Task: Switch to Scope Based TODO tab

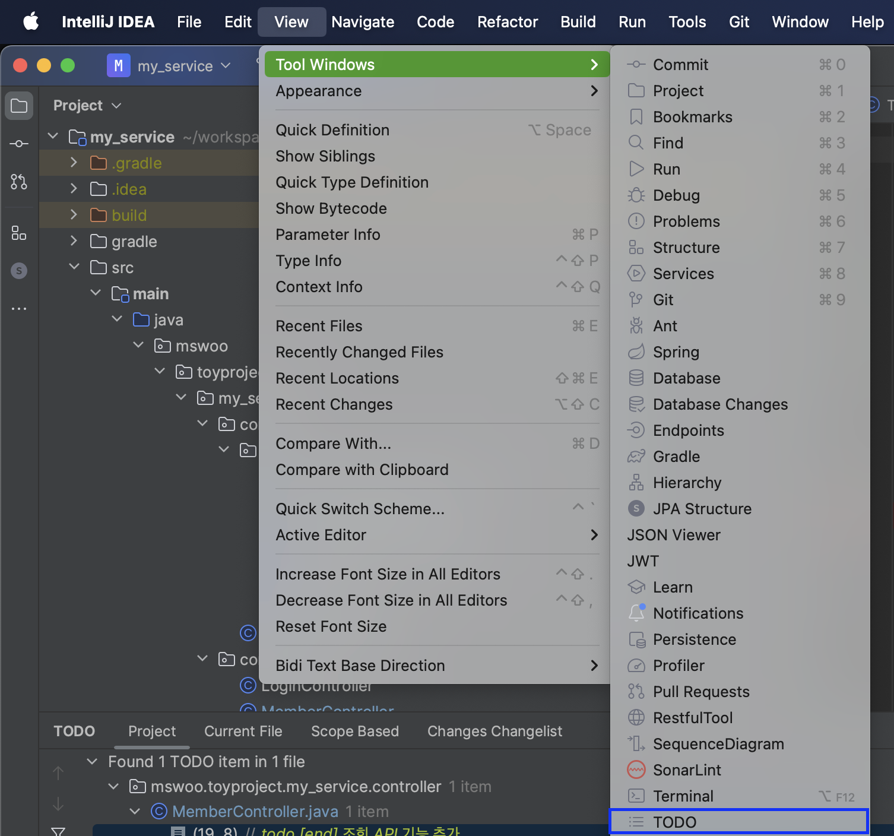Action: pos(355,731)
